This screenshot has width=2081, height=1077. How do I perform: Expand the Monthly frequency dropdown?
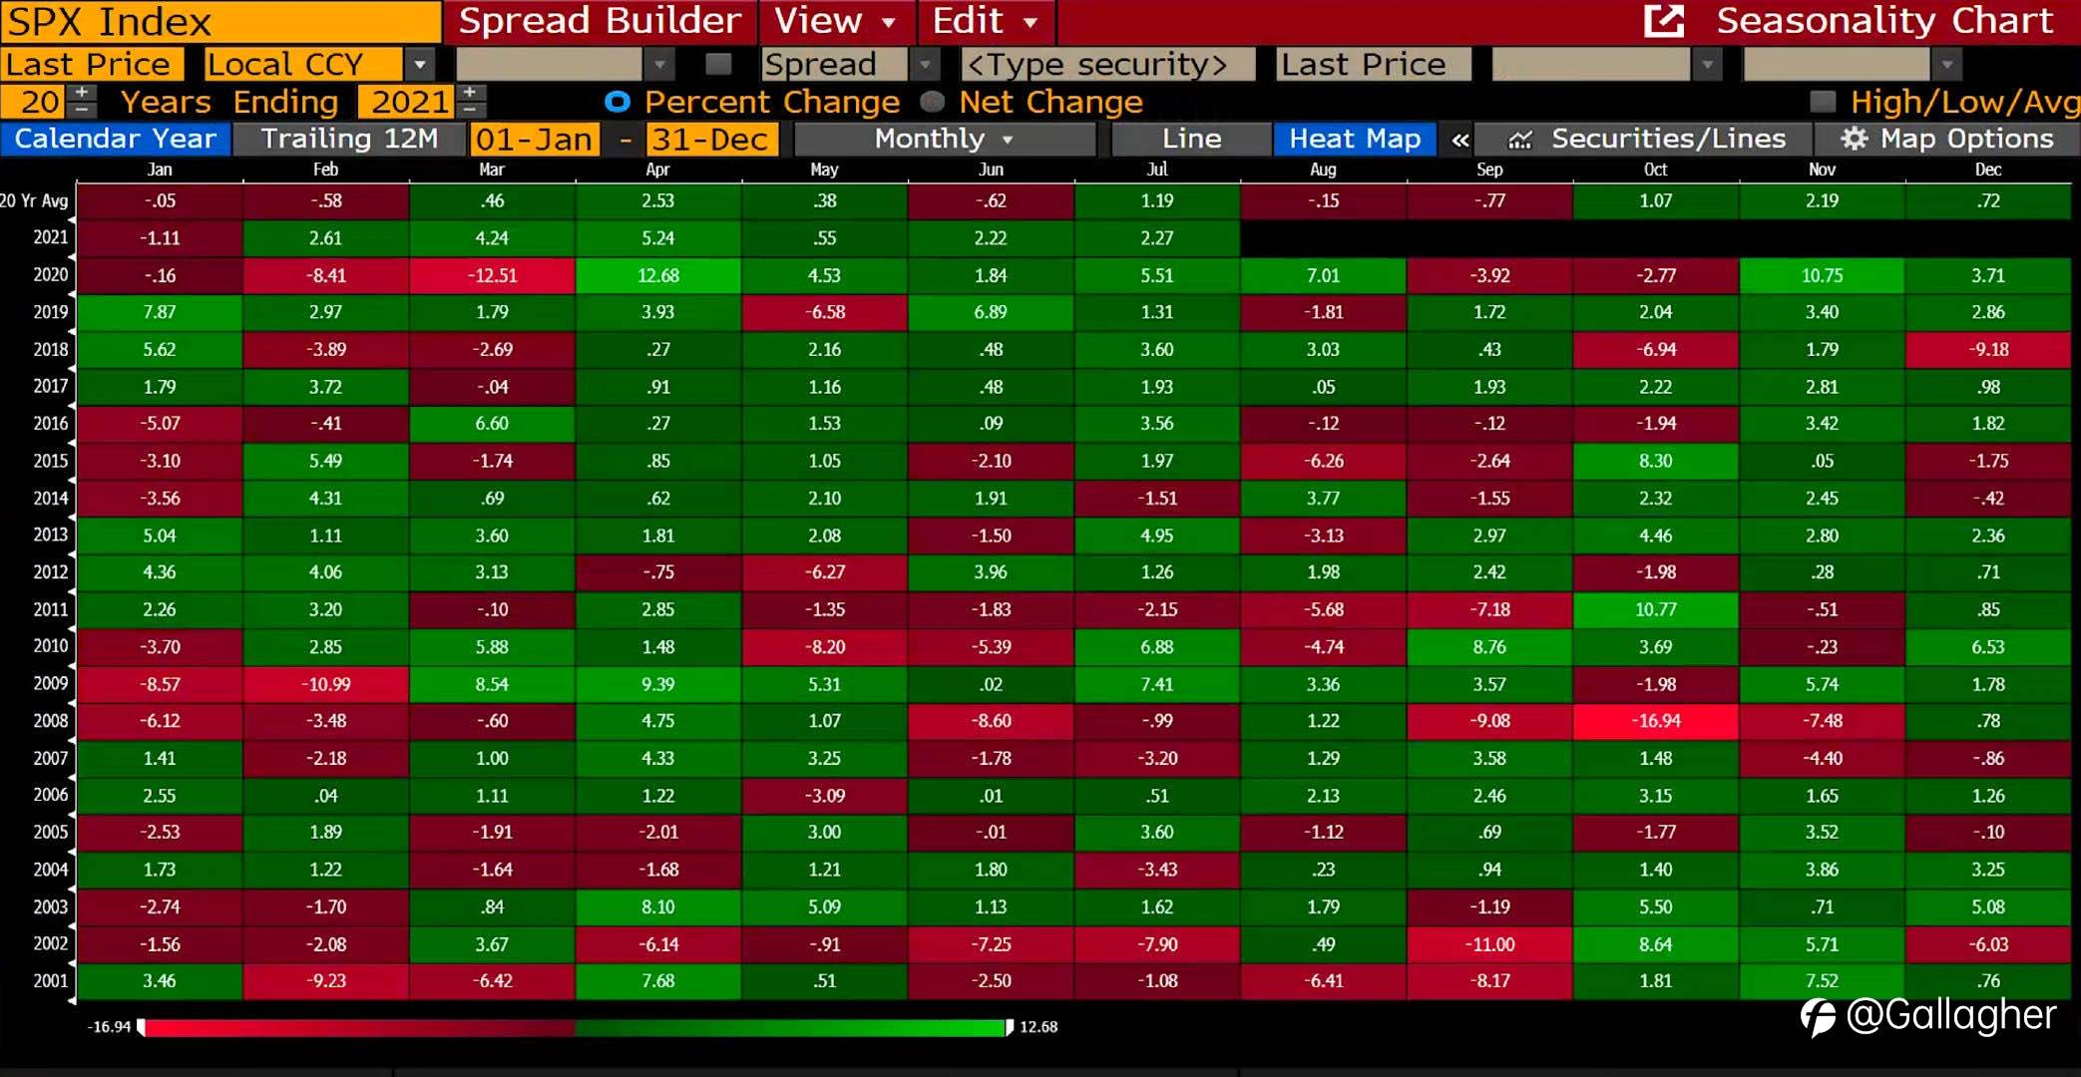click(x=943, y=139)
